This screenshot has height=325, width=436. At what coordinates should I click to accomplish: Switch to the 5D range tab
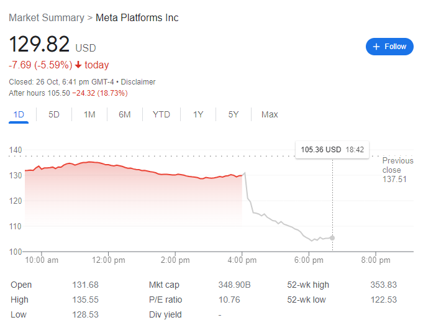click(54, 114)
